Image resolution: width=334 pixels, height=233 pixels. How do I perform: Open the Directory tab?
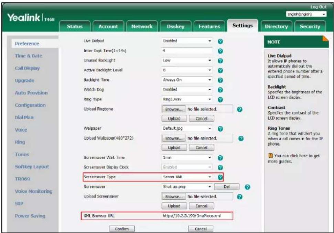276,26
